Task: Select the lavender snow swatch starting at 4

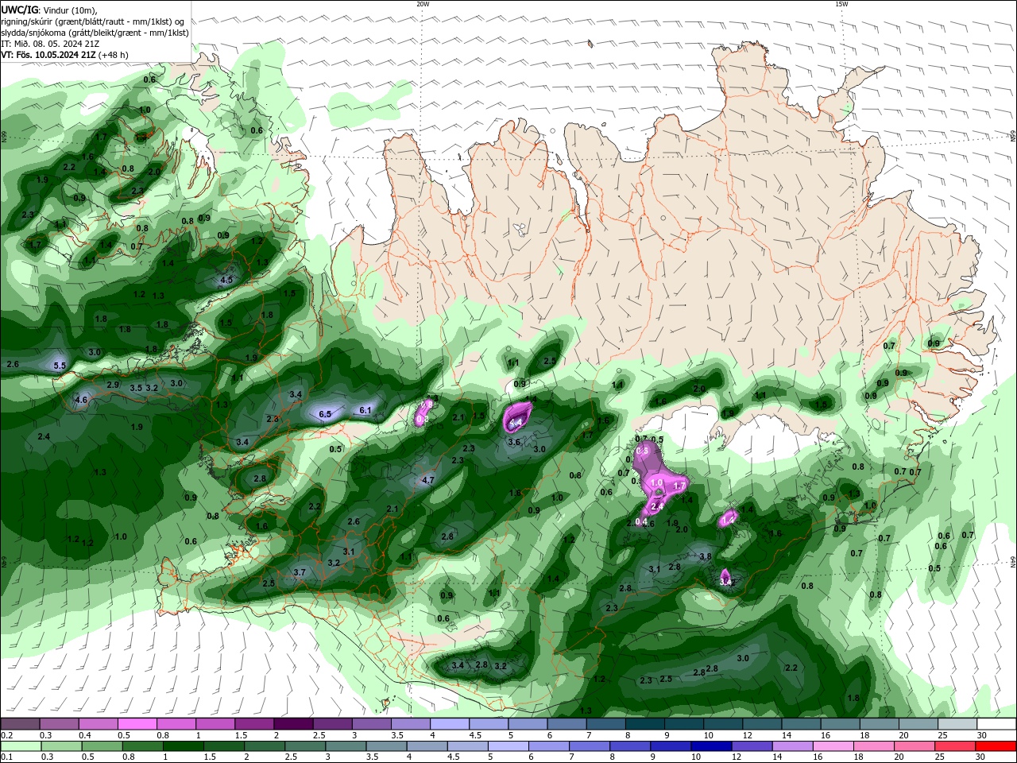Action: pyautogui.click(x=449, y=724)
